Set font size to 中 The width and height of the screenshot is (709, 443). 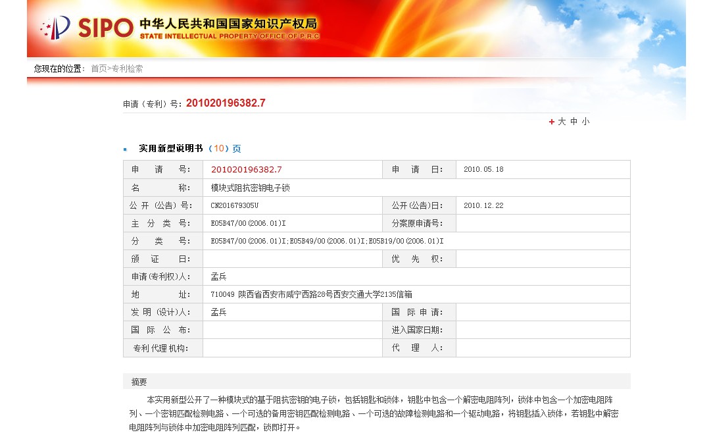[x=574, y=122]
